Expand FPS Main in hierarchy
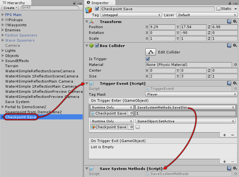The width and height of the screenshot is (239, 177). click(3, 15)
